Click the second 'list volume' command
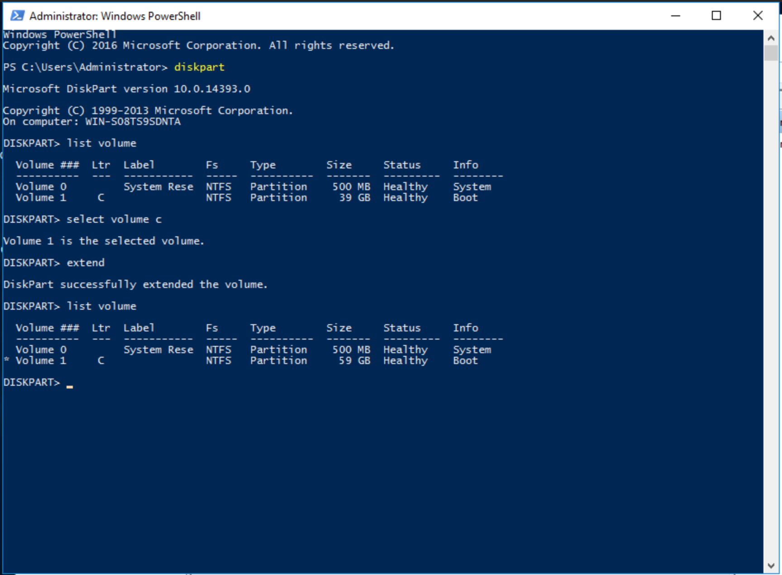Viewport: 782px width, 575px height. click(101, 306)
